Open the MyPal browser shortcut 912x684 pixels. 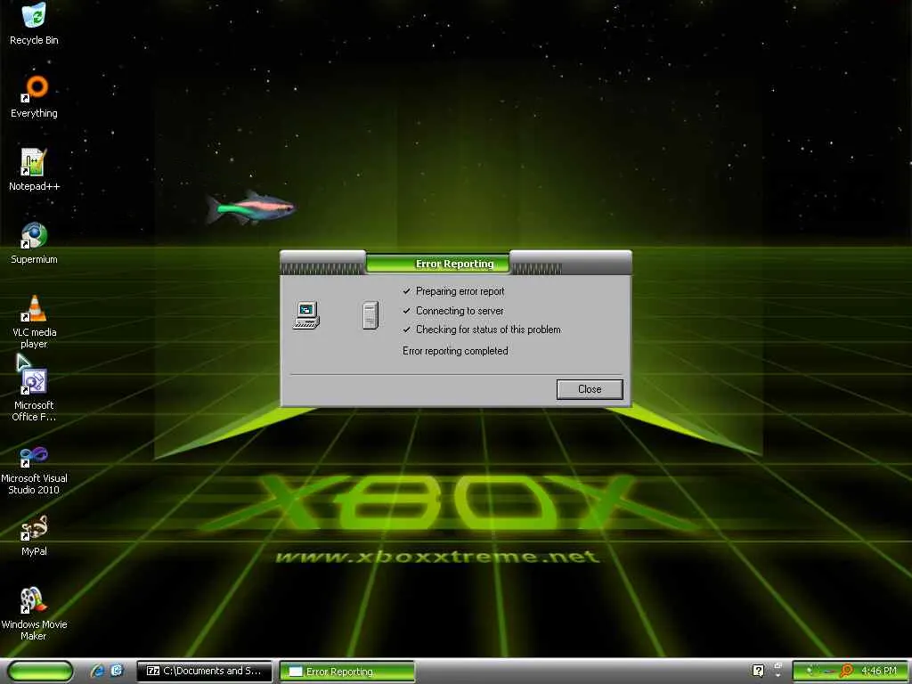tap(34, 535)
